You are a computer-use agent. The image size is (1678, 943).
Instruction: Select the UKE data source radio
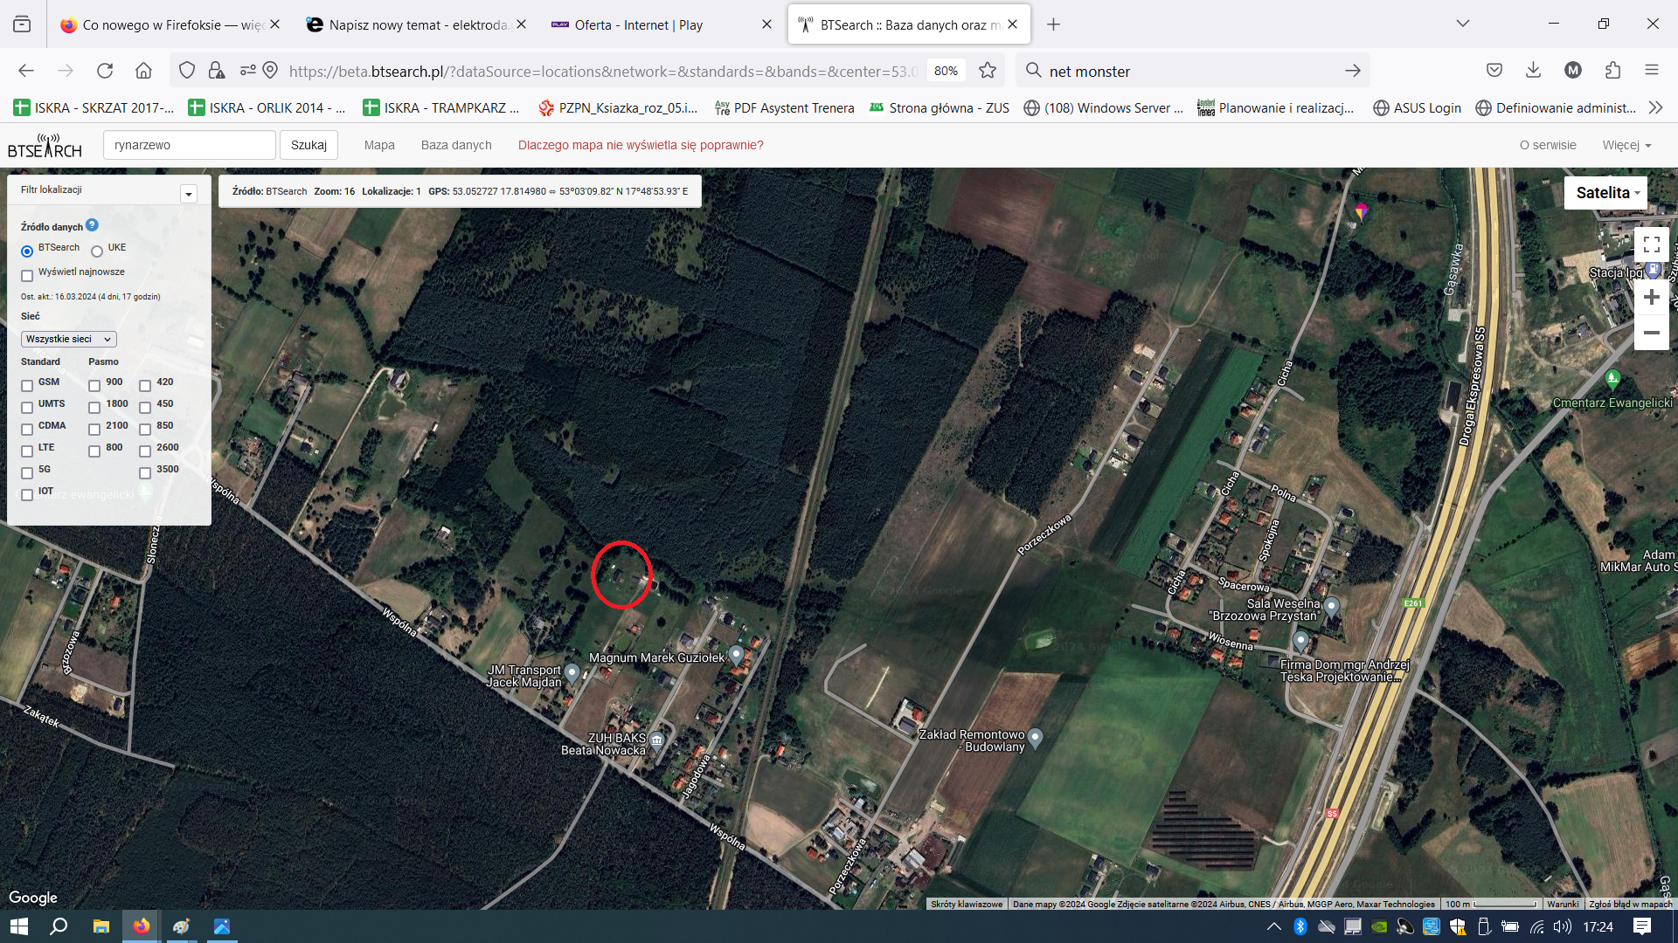coord(97,251)
